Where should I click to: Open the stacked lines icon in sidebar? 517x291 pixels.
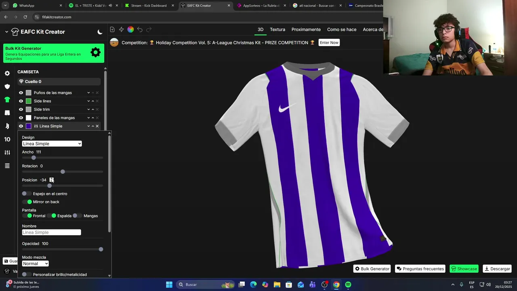[7, 166]
